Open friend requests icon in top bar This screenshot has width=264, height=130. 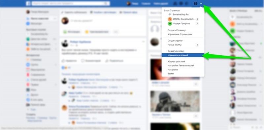176,3
